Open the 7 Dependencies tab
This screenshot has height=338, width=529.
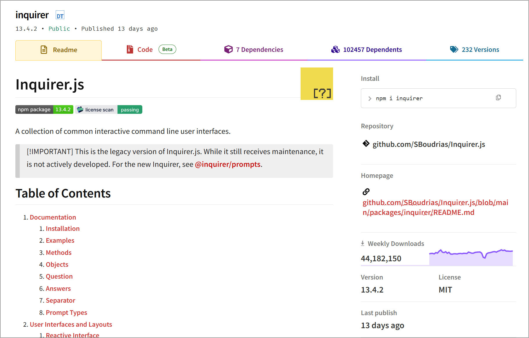254,50
